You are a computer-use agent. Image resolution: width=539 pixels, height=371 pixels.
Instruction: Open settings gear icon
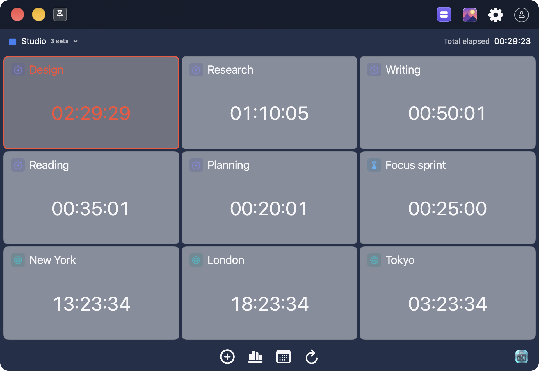(495, 15)
